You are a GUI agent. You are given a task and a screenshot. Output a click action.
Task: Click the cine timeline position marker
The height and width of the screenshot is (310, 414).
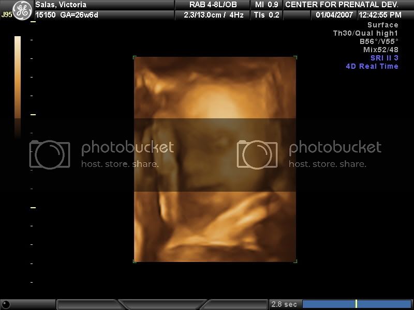[x=356, y=304]
